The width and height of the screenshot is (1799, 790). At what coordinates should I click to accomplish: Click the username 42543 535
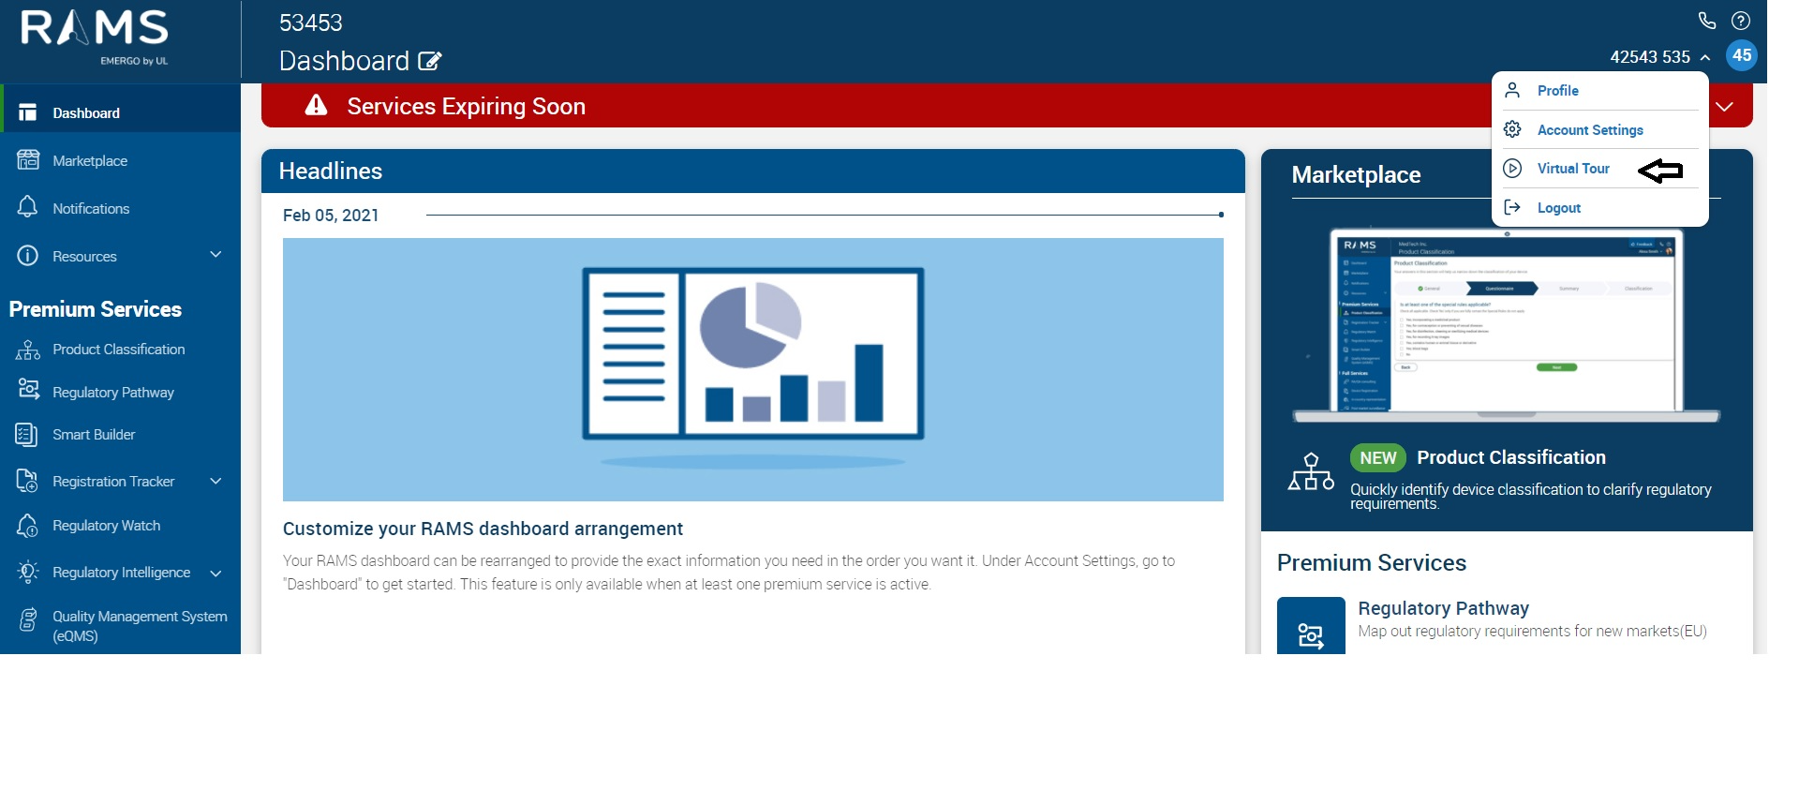1650,57
